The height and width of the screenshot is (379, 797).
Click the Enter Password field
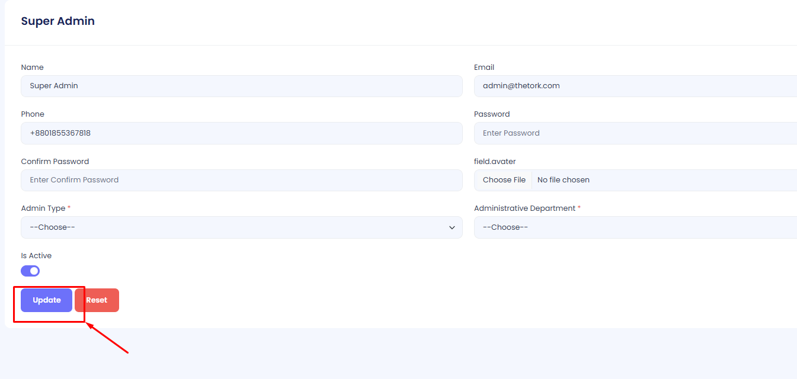point(634,133)
